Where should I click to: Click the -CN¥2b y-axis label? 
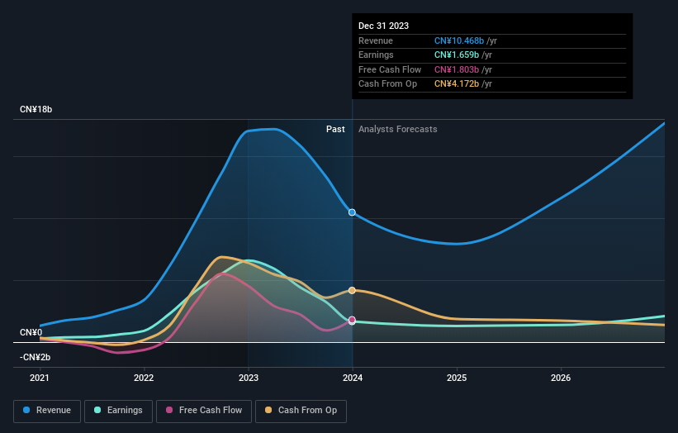coord(35,357)
